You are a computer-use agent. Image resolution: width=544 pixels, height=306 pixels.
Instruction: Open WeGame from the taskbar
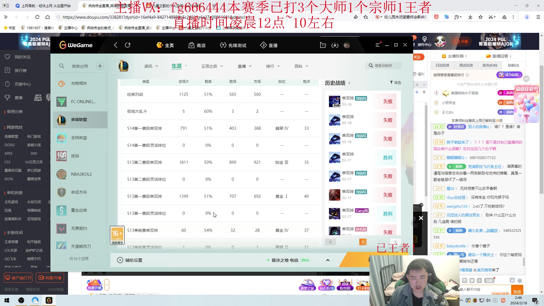pyautogui.click(x=49, y=300)
